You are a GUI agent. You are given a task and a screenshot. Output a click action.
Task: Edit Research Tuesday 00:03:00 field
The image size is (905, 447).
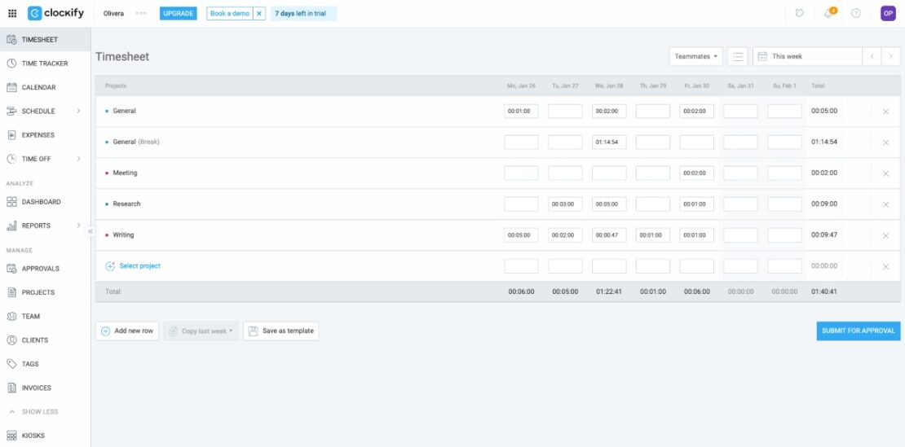tap(565, 204)
